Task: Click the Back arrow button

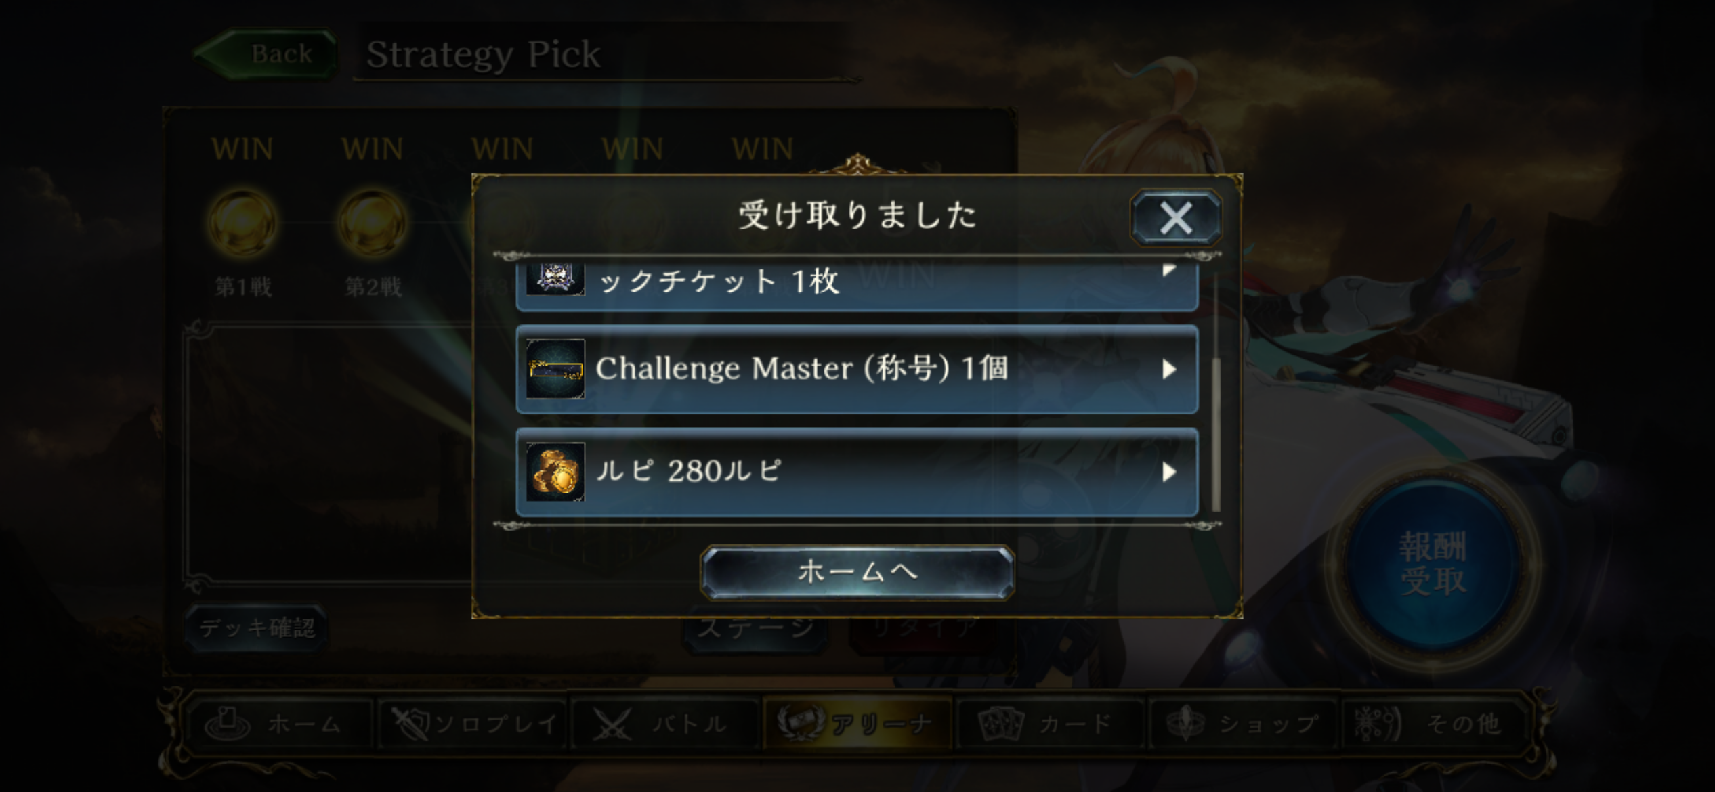Action: click(266, 53)
